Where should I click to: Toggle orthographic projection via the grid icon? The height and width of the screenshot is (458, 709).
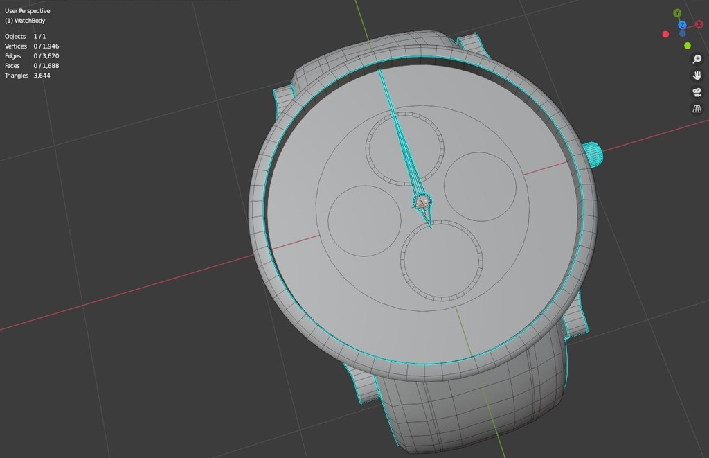tap(697, 109)
